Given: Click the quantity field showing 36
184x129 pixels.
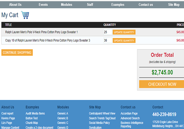Looking at the screenshot, I should click(x=108, y=40).
